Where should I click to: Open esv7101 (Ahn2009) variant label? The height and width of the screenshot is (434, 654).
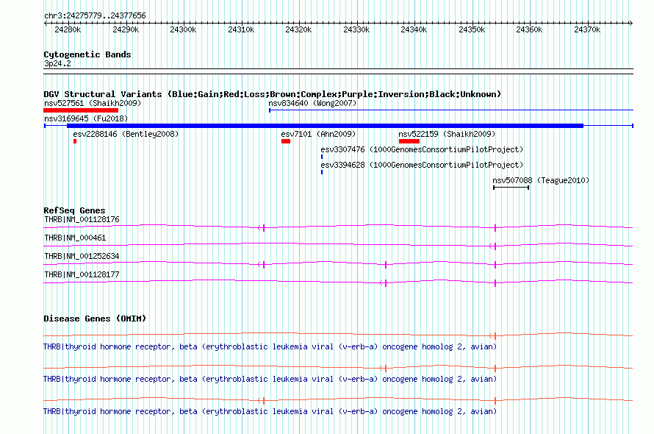(x=318, y=134)
